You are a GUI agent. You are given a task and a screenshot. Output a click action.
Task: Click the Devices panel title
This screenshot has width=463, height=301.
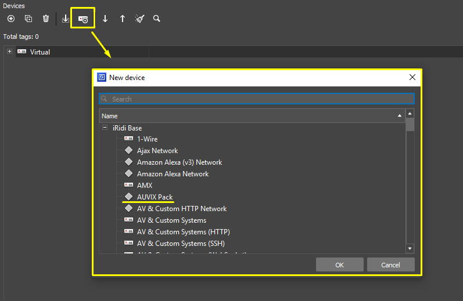coord(14,6)
